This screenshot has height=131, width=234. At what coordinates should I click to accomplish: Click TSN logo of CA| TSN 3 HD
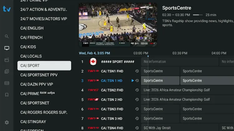(93, 119)
